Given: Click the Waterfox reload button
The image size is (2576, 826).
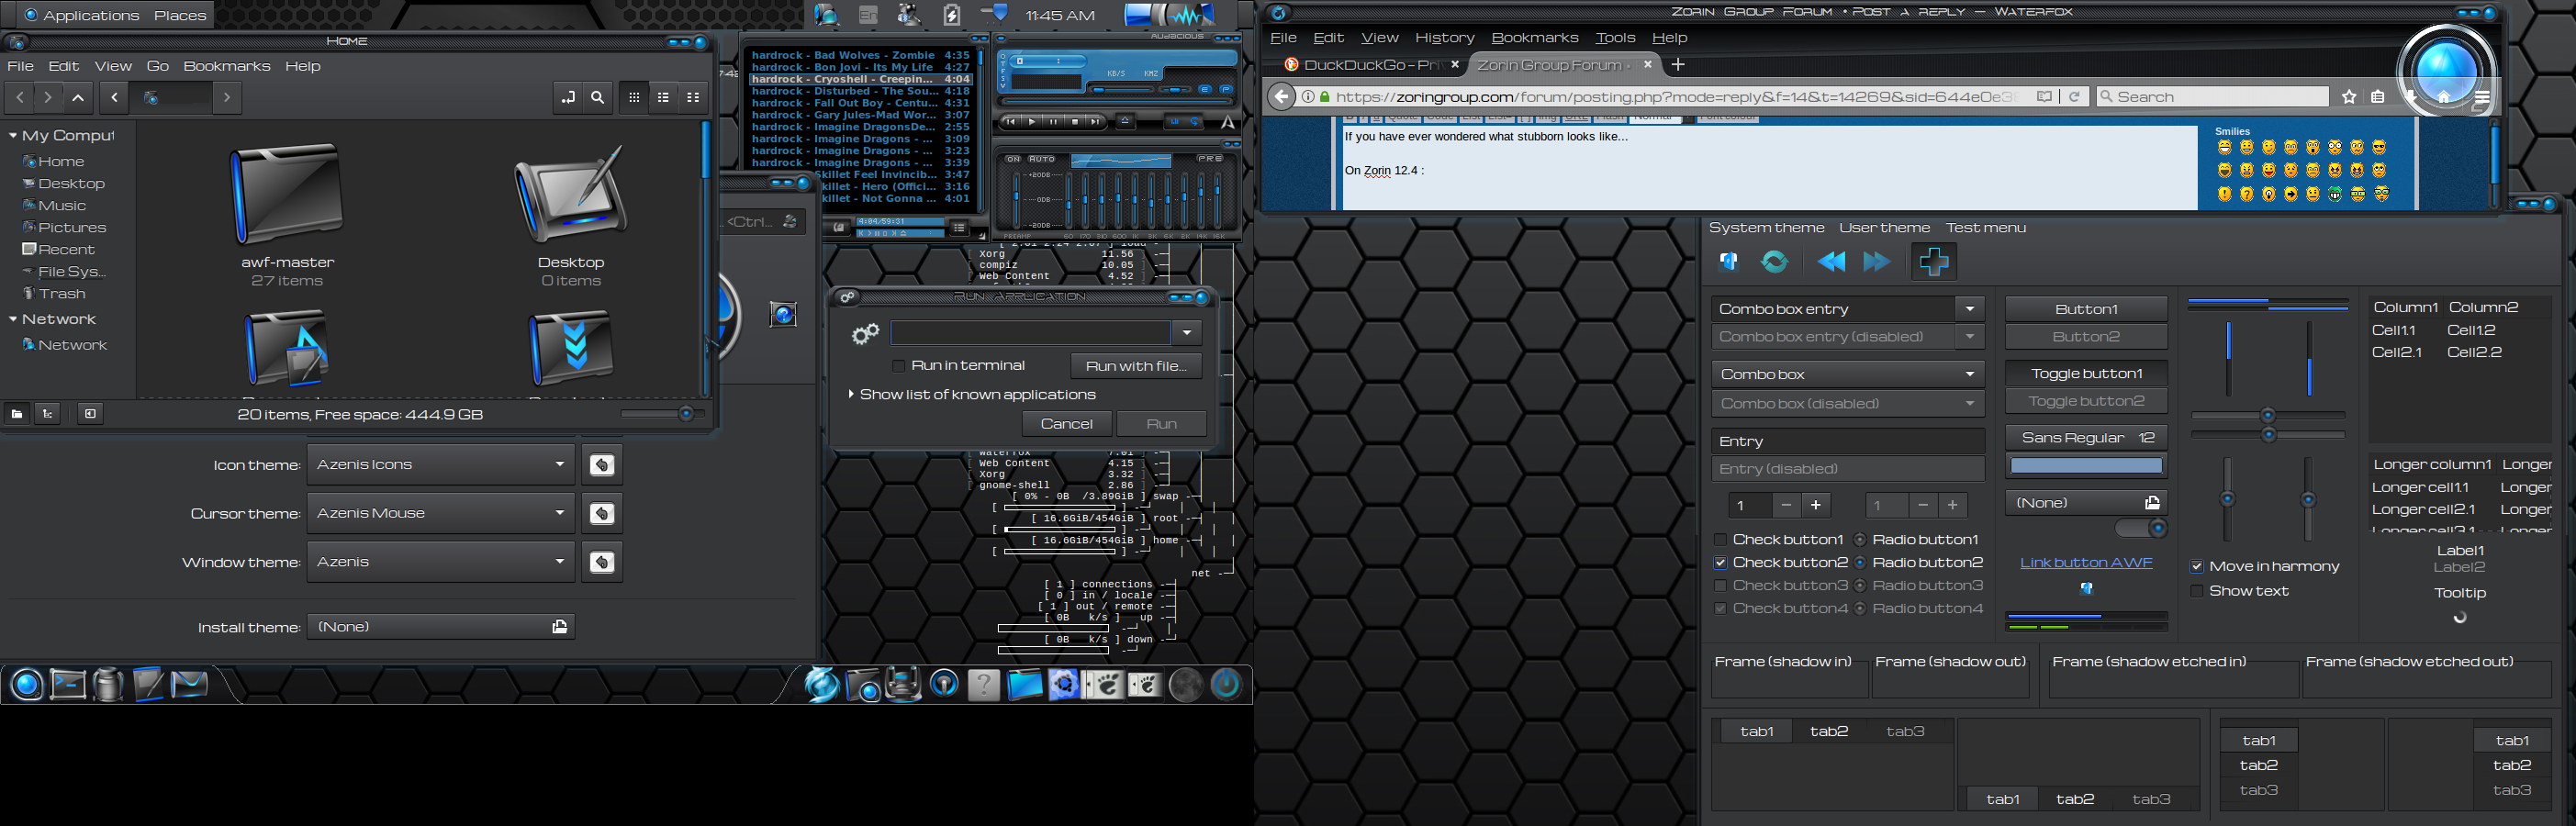Looking at the screenshot, I should pyautogui.click(x=2074, y=97).
